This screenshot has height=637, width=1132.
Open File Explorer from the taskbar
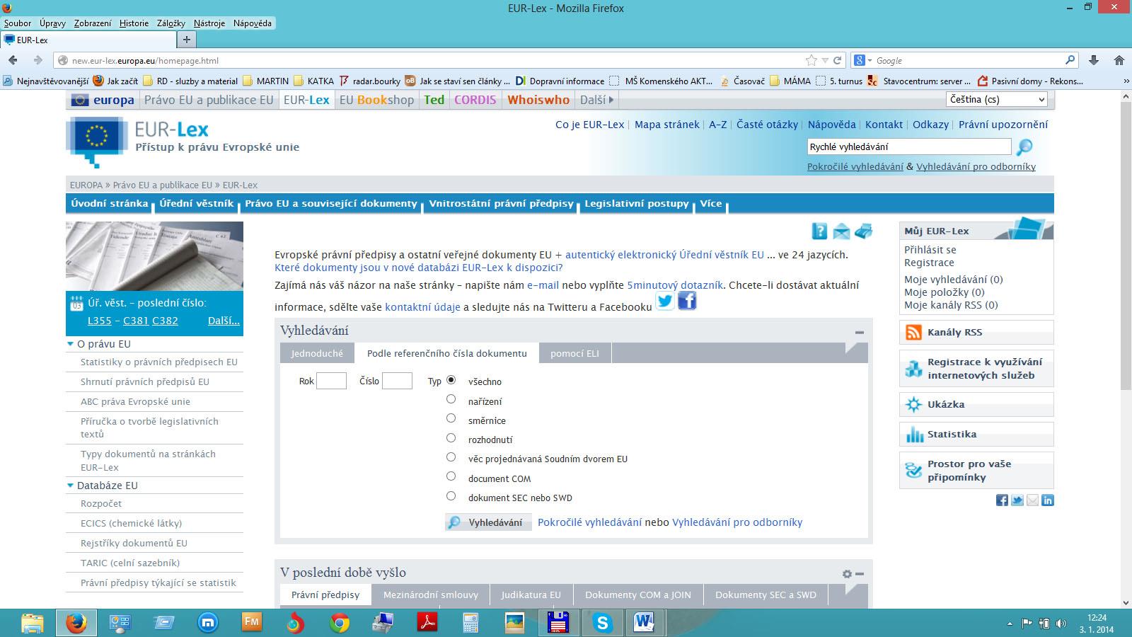click(33, 623)
